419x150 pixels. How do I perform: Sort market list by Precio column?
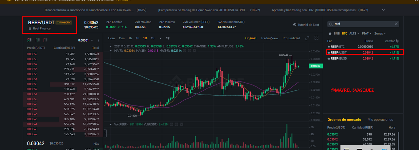pos(369,41)
